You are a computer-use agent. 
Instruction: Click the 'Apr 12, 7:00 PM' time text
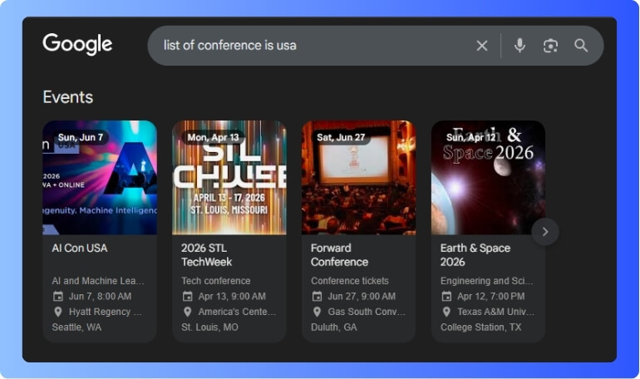(x=491, y=296)
